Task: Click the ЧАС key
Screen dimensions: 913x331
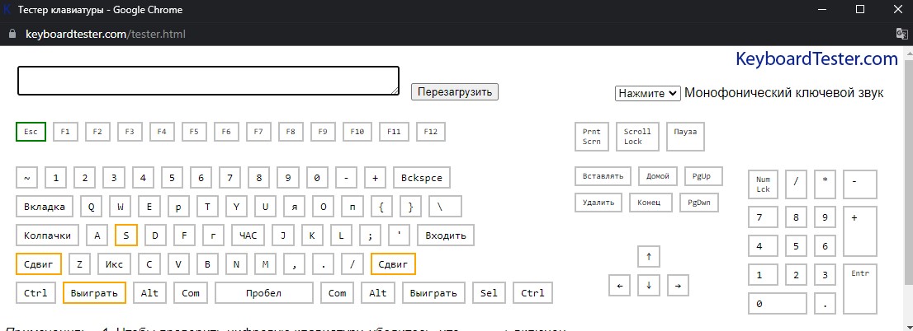Action: tap(248, 235)
